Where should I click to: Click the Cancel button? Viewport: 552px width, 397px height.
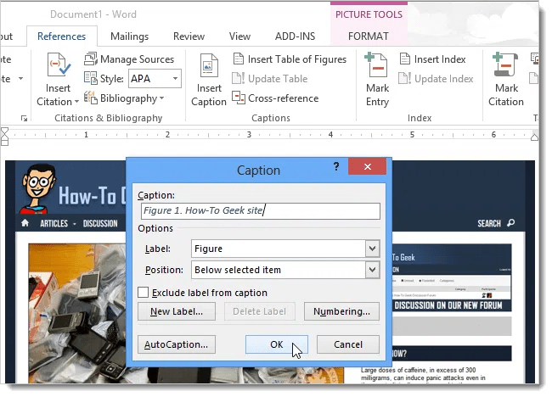click(x=348, y=344)
